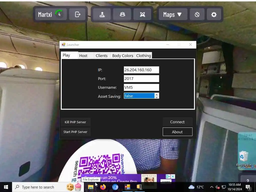Toggle the no-timer icon button
The width and height of the screenshot is (256, 192).
[x=197, y=14]
